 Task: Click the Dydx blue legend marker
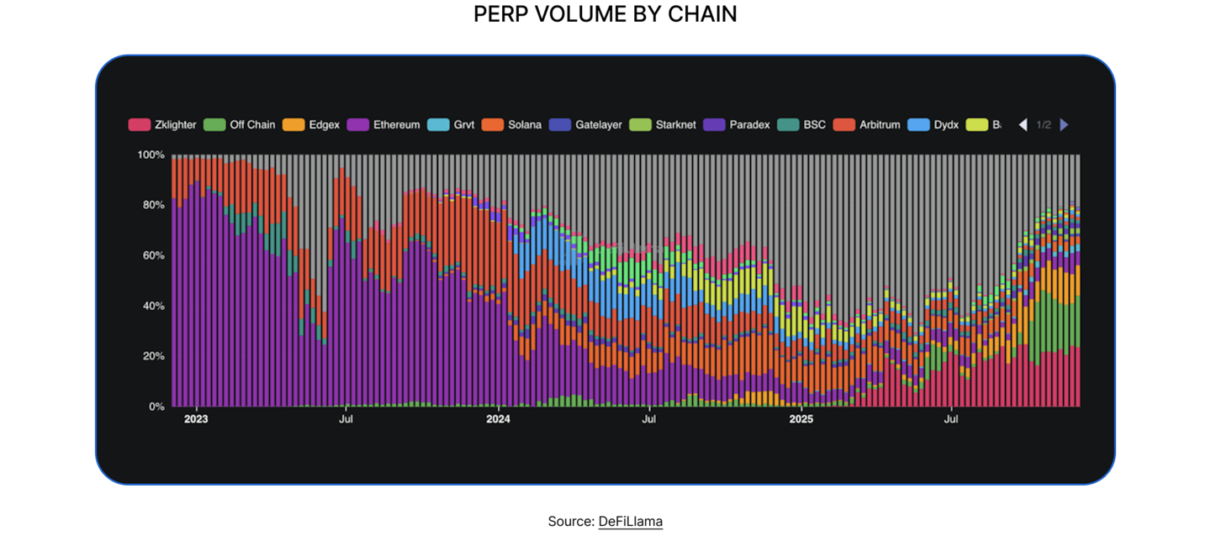918,124
